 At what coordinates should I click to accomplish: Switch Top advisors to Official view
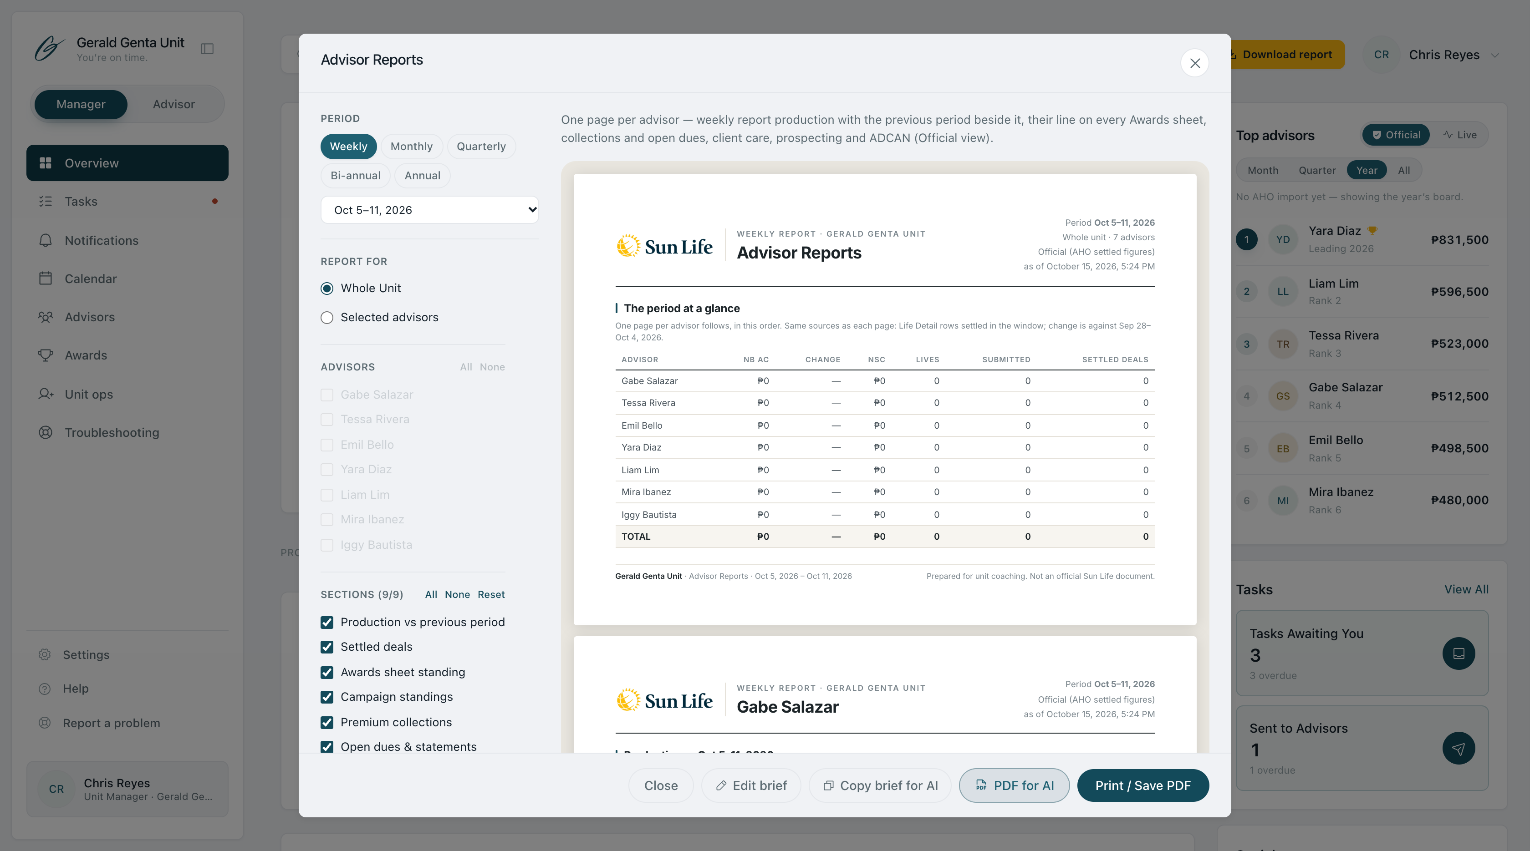1397,135
